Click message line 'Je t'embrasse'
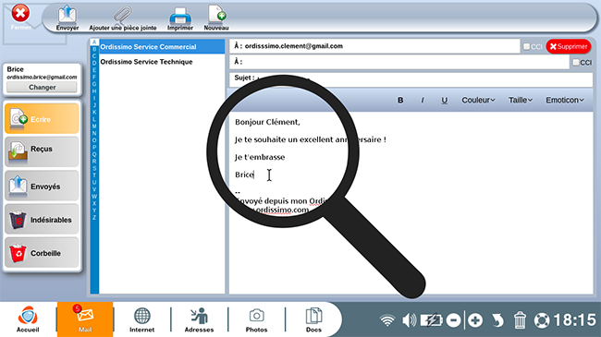The height and width of the screenshot is (337, 601). point(260,157)
